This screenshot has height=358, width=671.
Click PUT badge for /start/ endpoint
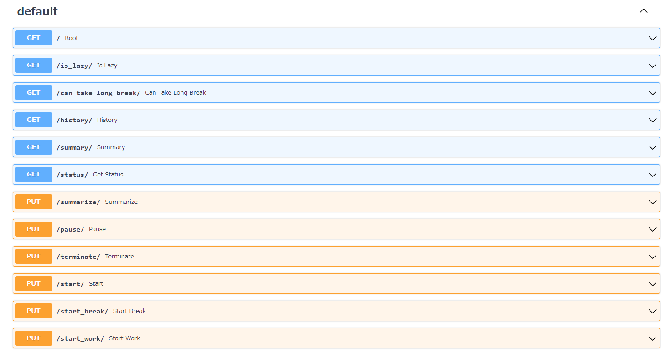[x=34, y=284]
